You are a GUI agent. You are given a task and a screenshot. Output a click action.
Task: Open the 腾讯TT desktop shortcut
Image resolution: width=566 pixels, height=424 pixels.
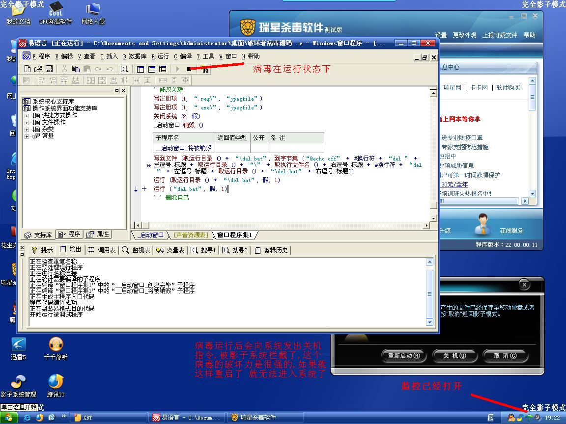pos(56,385)
